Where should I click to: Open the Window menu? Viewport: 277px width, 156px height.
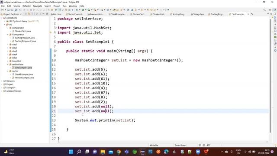(x=73, y=6)
